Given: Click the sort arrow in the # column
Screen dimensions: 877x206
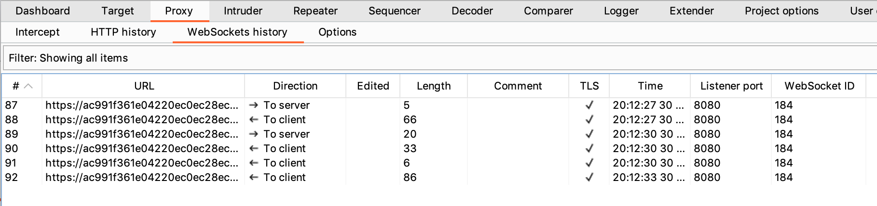Looking at the screenshot, I should point(28,86).
